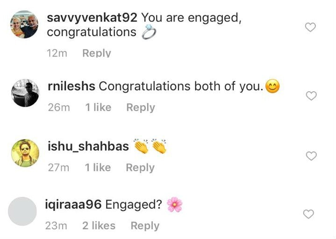Reply to savvyvenkat92's comment
The height and width of the screenshot is (239, 336).
97,53
